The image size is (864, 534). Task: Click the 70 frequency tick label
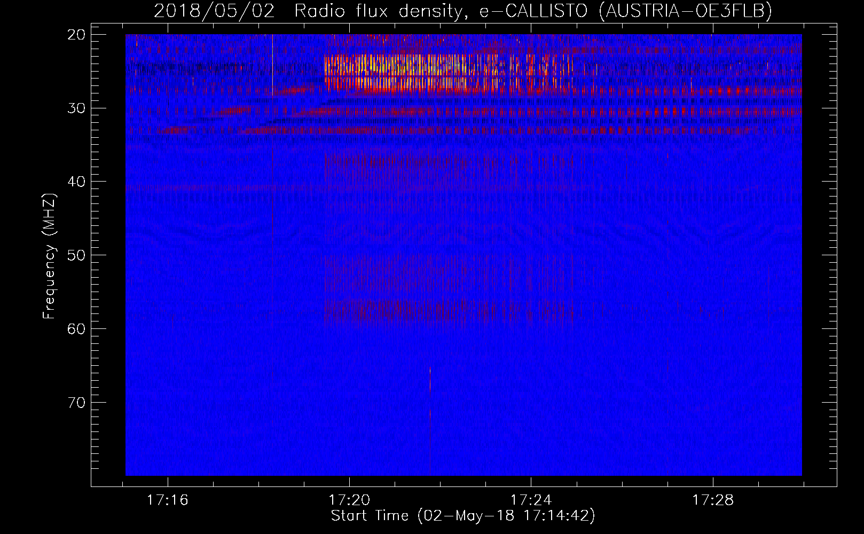pos(76,402)
